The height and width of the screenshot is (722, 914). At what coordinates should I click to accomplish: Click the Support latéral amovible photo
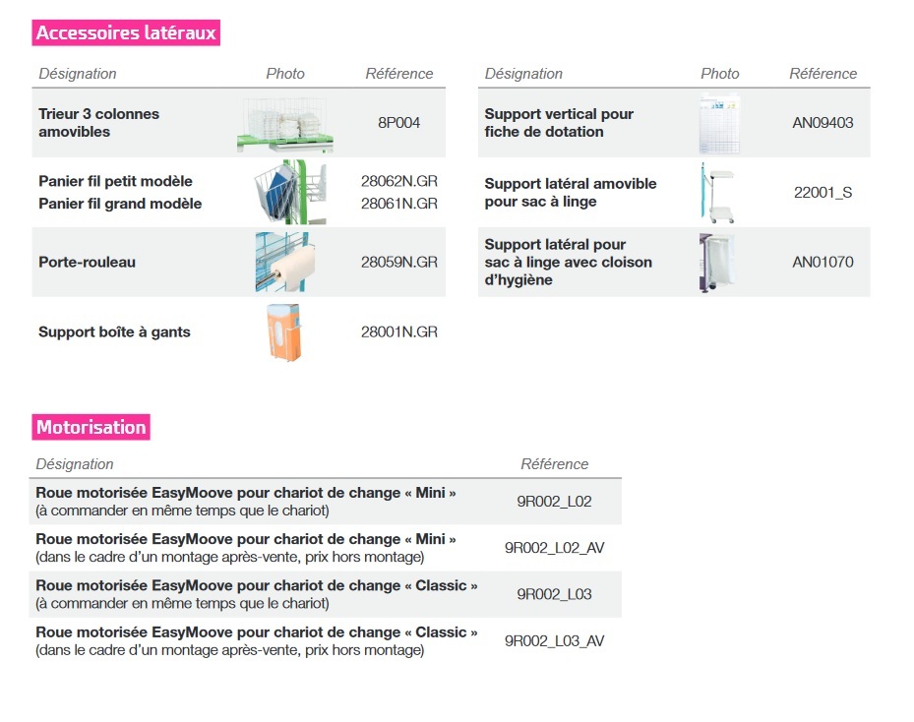click(717, 192)
